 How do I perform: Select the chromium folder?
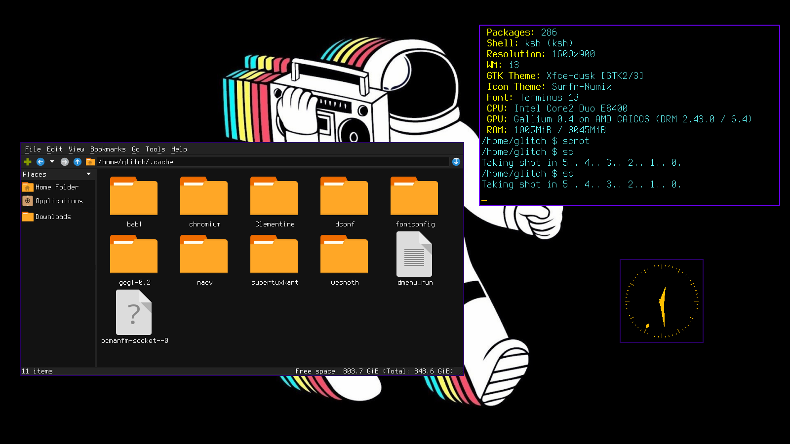204,202
